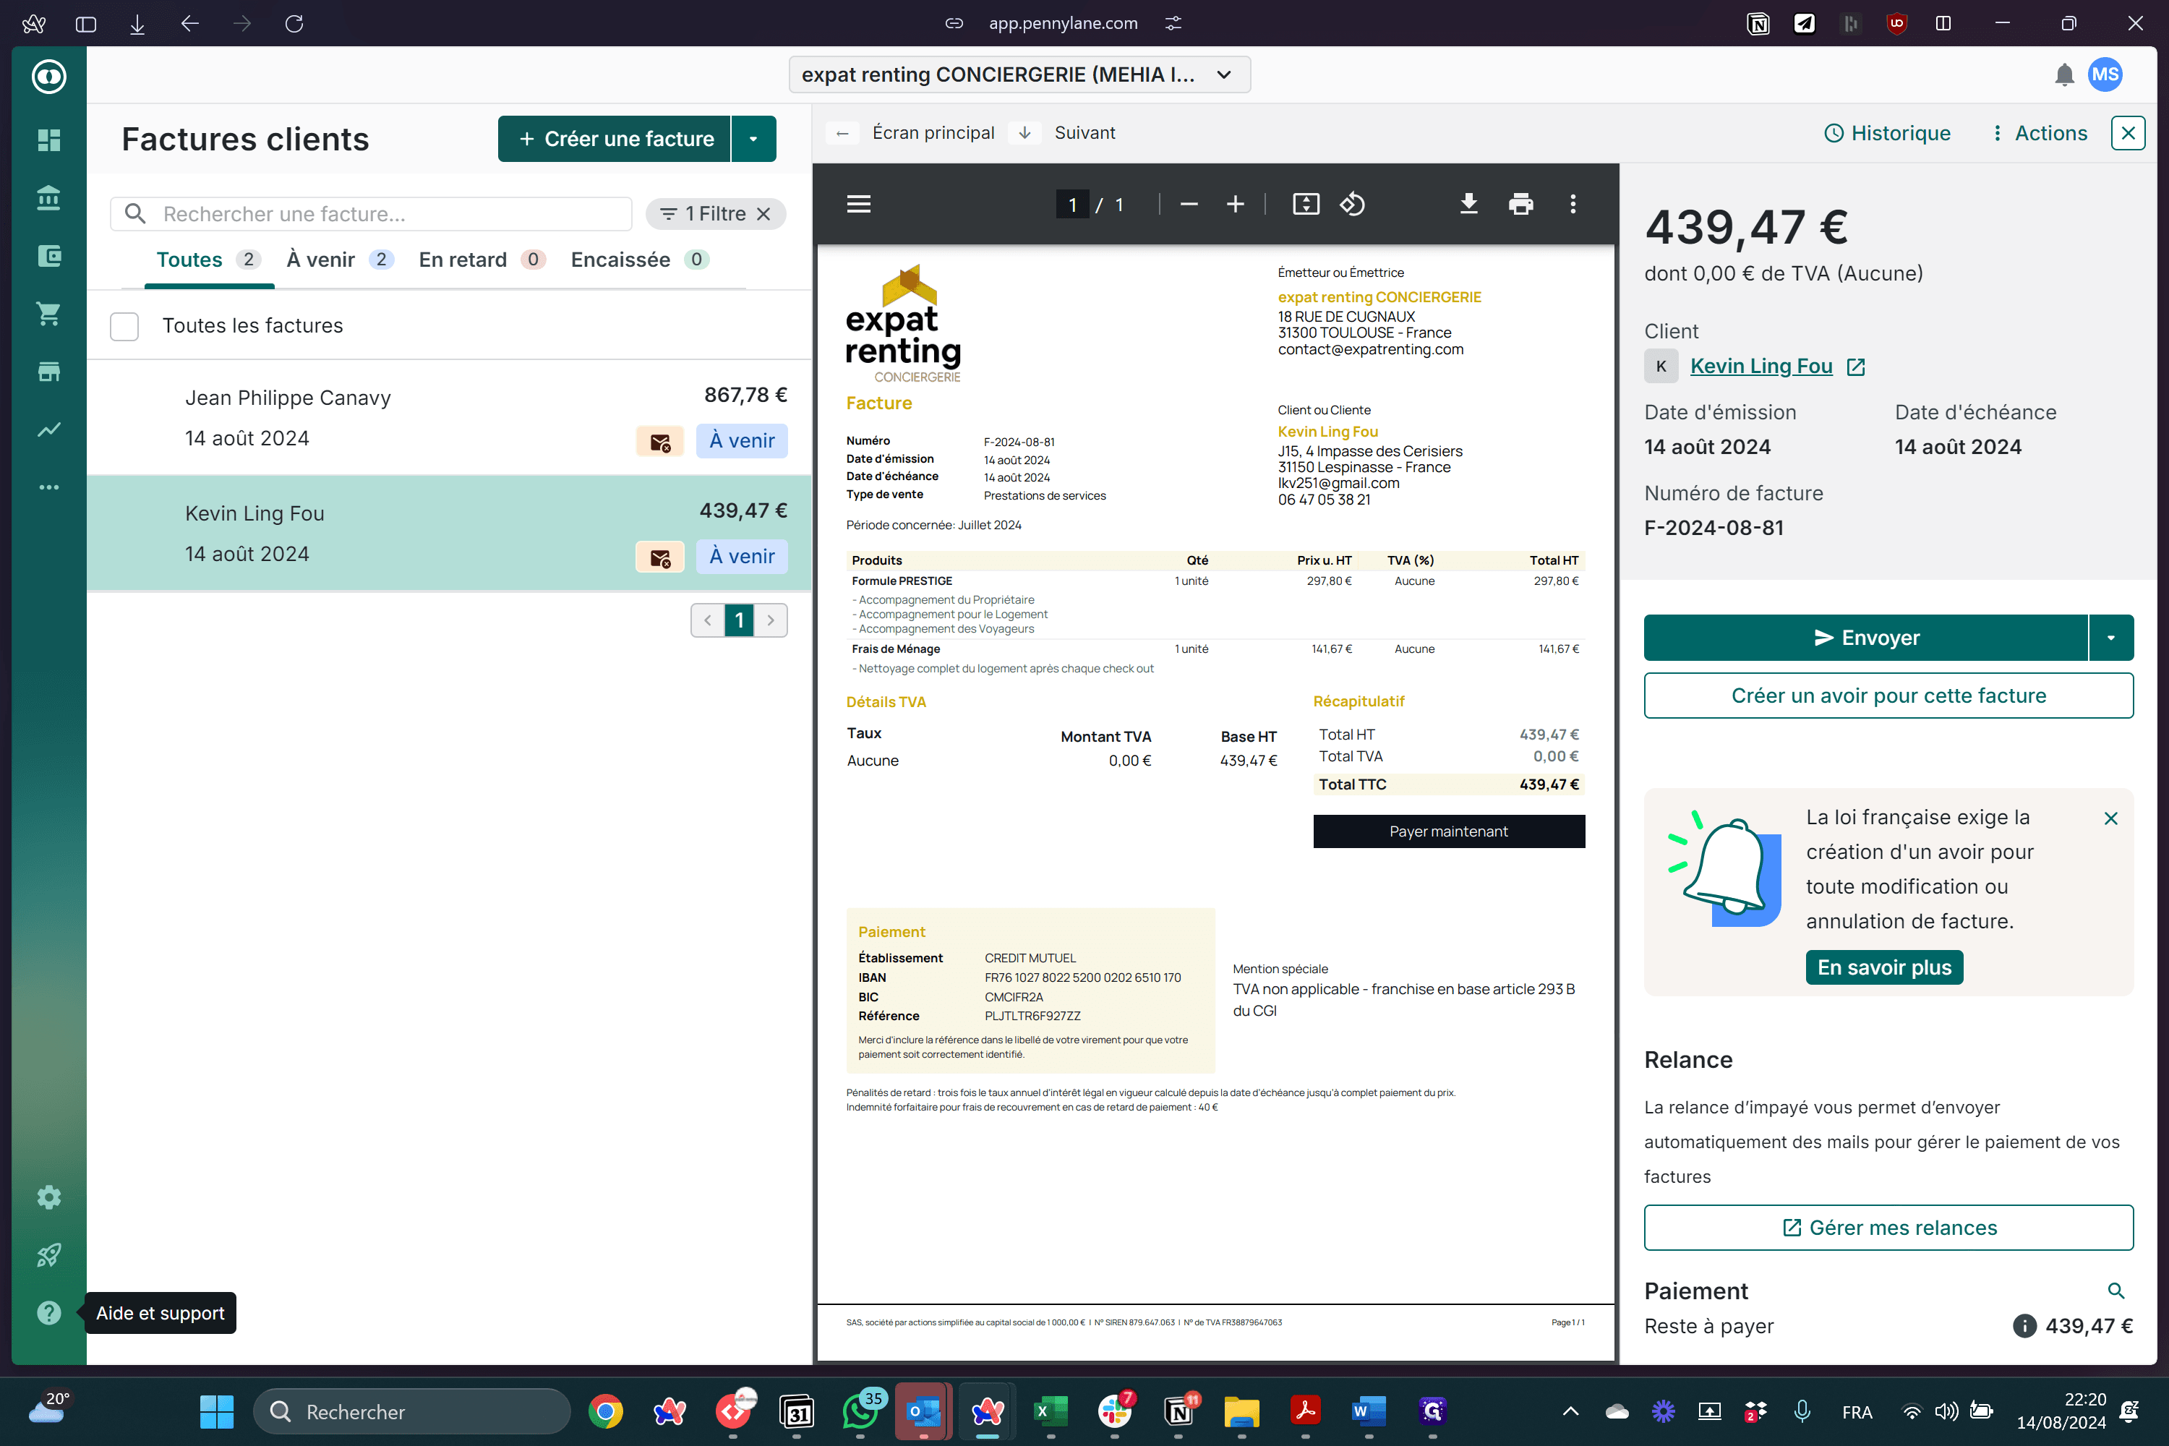
Task: Open the bank icon in sidebar
Action: [x=49, y=197]
